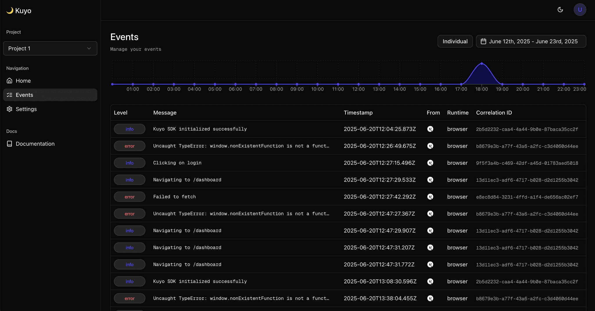Open the Documentation link
Image resolution: width=595 pixels, height=311 pixels.
(35, 144)
